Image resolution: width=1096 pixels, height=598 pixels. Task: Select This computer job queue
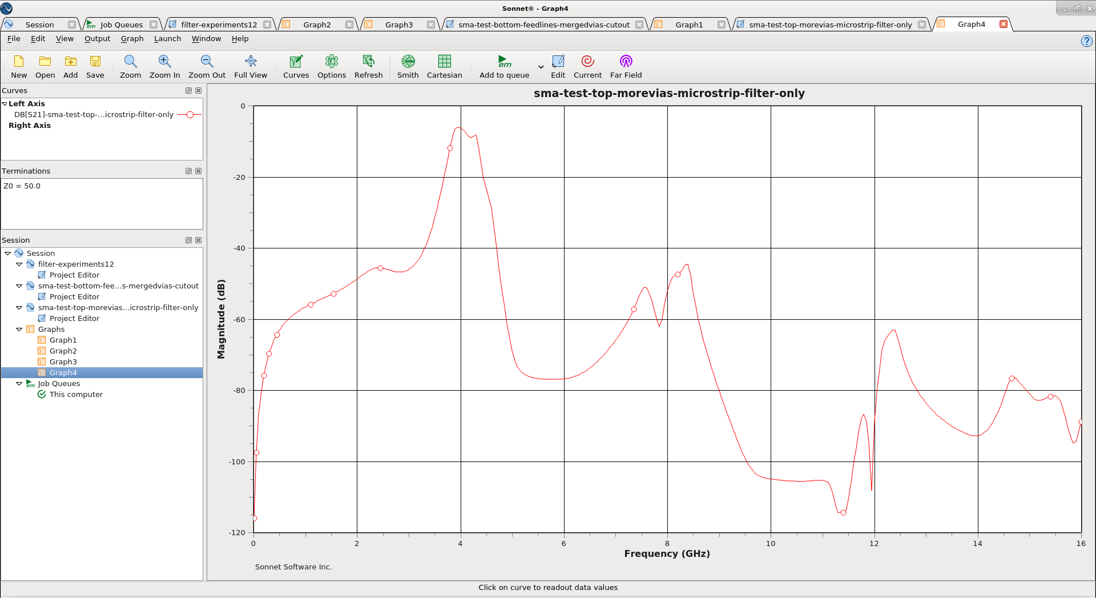(76, 395)
